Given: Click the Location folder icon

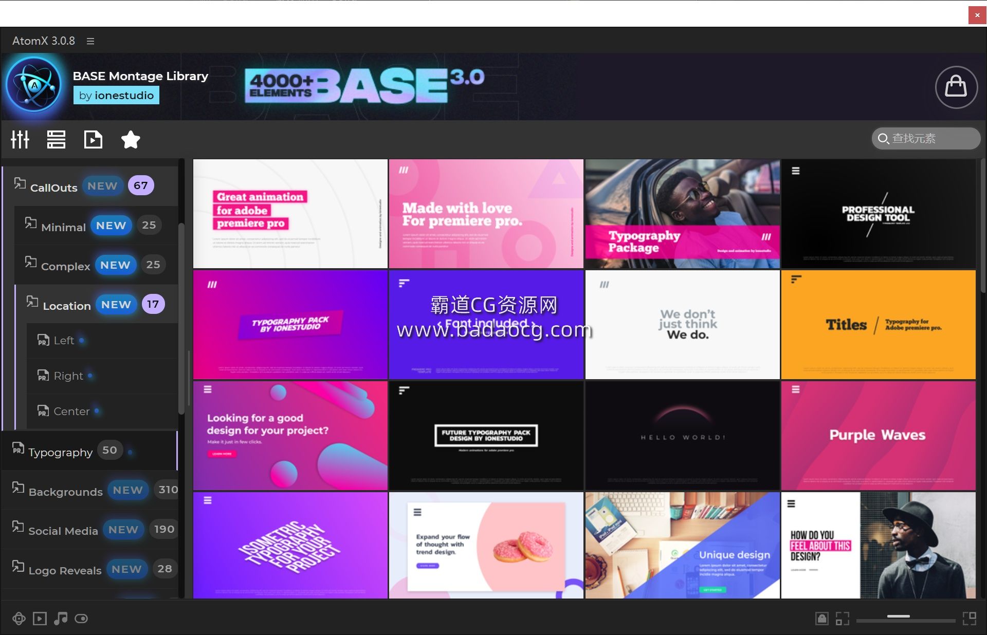Looking at the screenshot, I should (x=32, y=302).
